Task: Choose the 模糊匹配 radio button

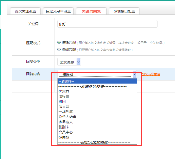Action: point(59,50)
